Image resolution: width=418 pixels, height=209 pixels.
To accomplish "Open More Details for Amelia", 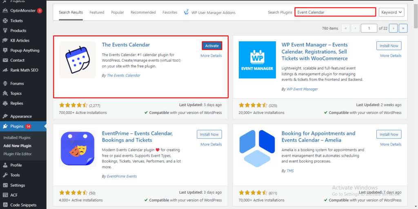I will pos(391,144).
